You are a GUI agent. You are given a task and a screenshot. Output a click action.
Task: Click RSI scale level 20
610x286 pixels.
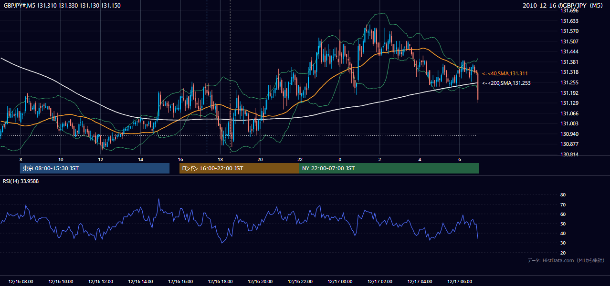click(x=563, y=253)
